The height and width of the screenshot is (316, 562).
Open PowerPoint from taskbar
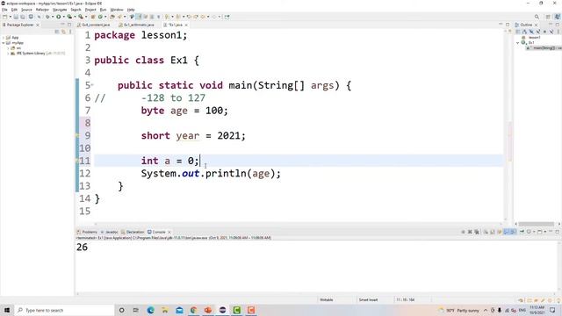(x=208, y=310)
